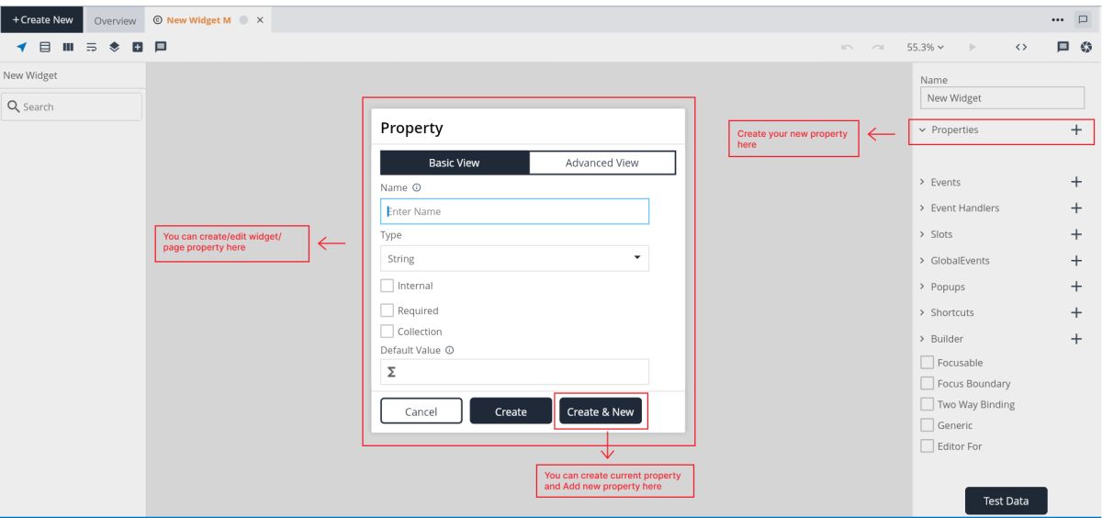Check the Collection checkbox
This screenshot has height=518, width=1102.
point(387,332)
